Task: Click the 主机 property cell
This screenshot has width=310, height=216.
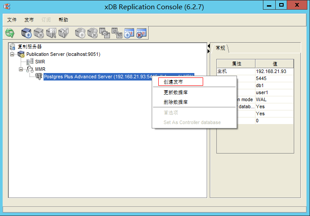Action: [x=236, y=71]
